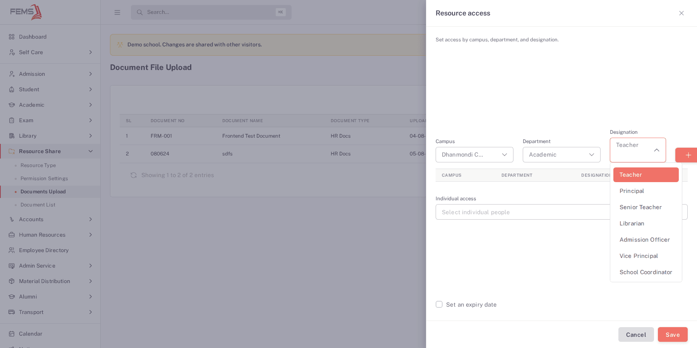This screenshot has height=348, width=697.
Task: Pick Vice Principal from dropdown list
Action: click(646, 256)
